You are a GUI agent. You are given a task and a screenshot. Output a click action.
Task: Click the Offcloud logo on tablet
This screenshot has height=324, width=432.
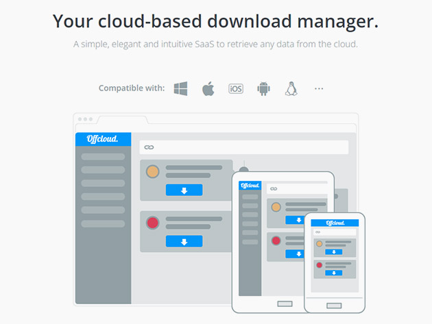coord(250,184)
